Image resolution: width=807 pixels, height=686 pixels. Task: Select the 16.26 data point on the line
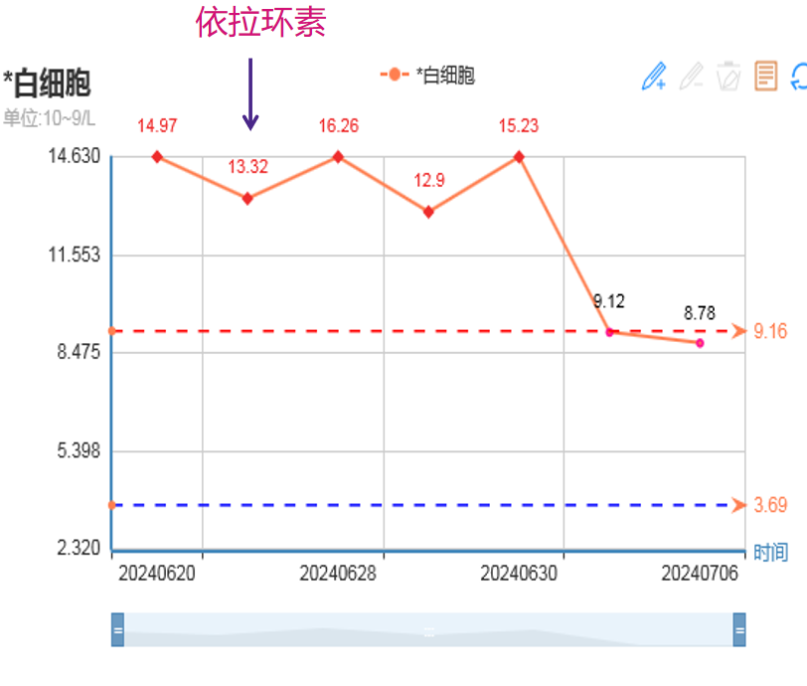pyautogui.click(x=338, y=157)
